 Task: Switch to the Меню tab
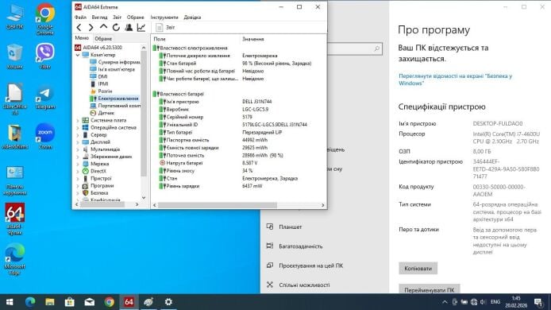pyautogui.click(x=82, y=38)
